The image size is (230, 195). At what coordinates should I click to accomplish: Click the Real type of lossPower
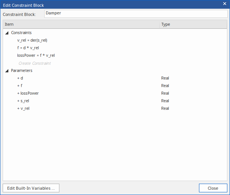[165, 93]
